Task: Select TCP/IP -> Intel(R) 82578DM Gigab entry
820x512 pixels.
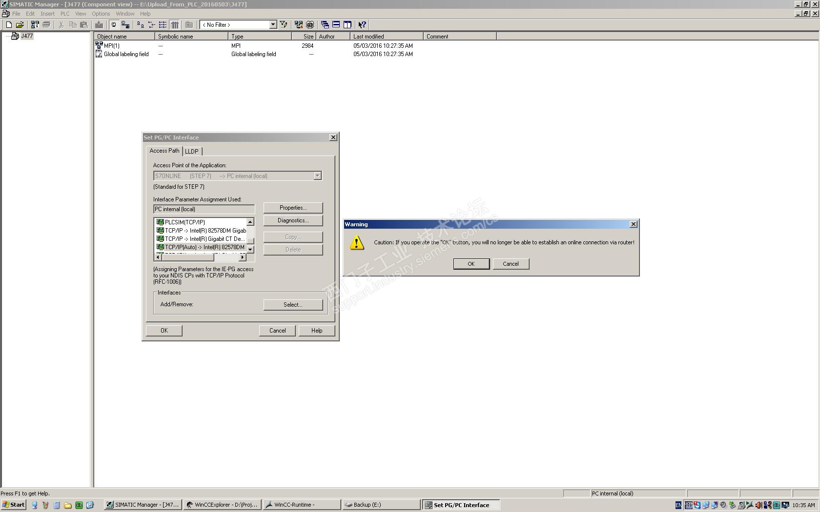Action: click(201, 231)
